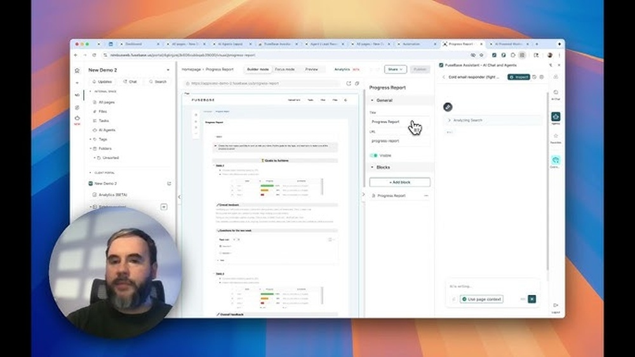Expand the Analyzing Search step
The width and height of the screenshot is (635, 357).
pos(450,120)
